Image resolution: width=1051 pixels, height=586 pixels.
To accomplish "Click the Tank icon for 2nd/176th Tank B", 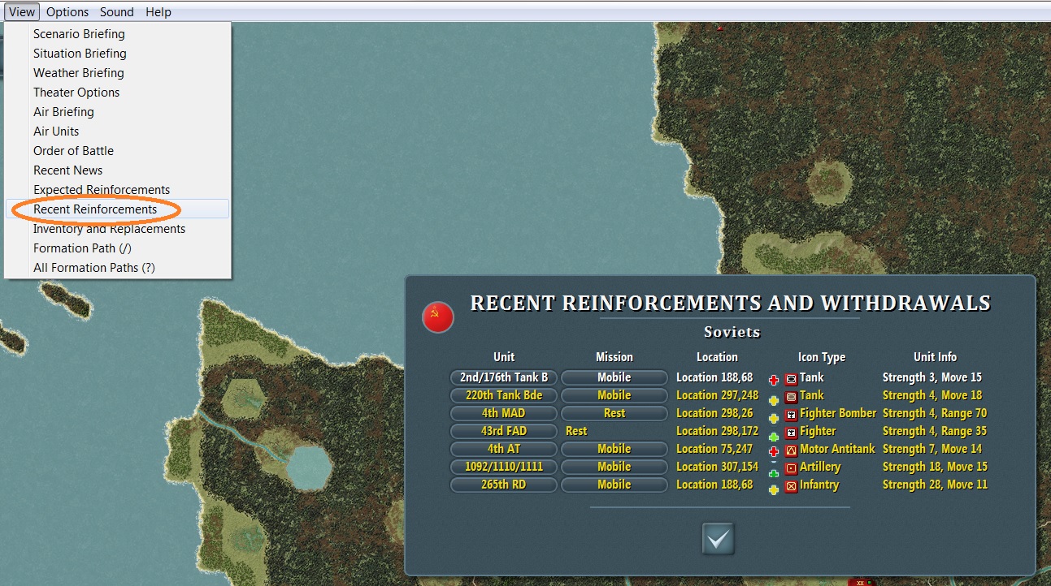I will click(791, 378).
